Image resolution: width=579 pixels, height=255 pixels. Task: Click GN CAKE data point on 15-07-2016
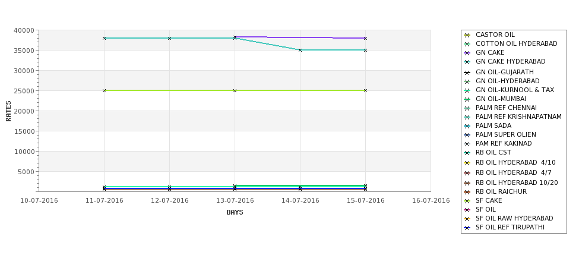click(366, 38)
